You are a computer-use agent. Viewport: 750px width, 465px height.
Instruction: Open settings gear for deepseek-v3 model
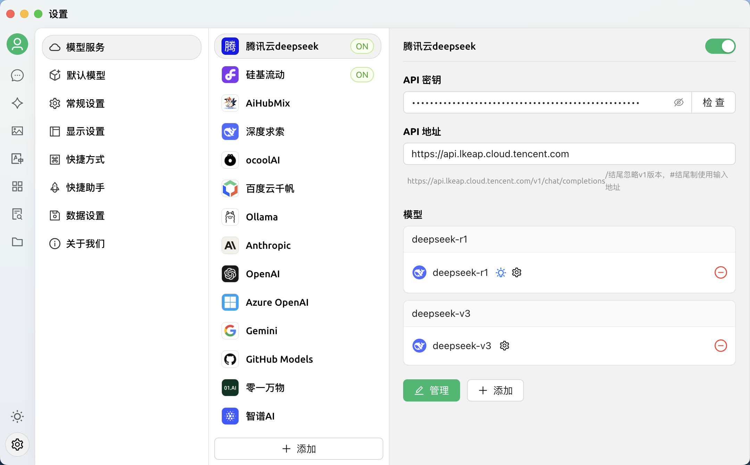505,346
